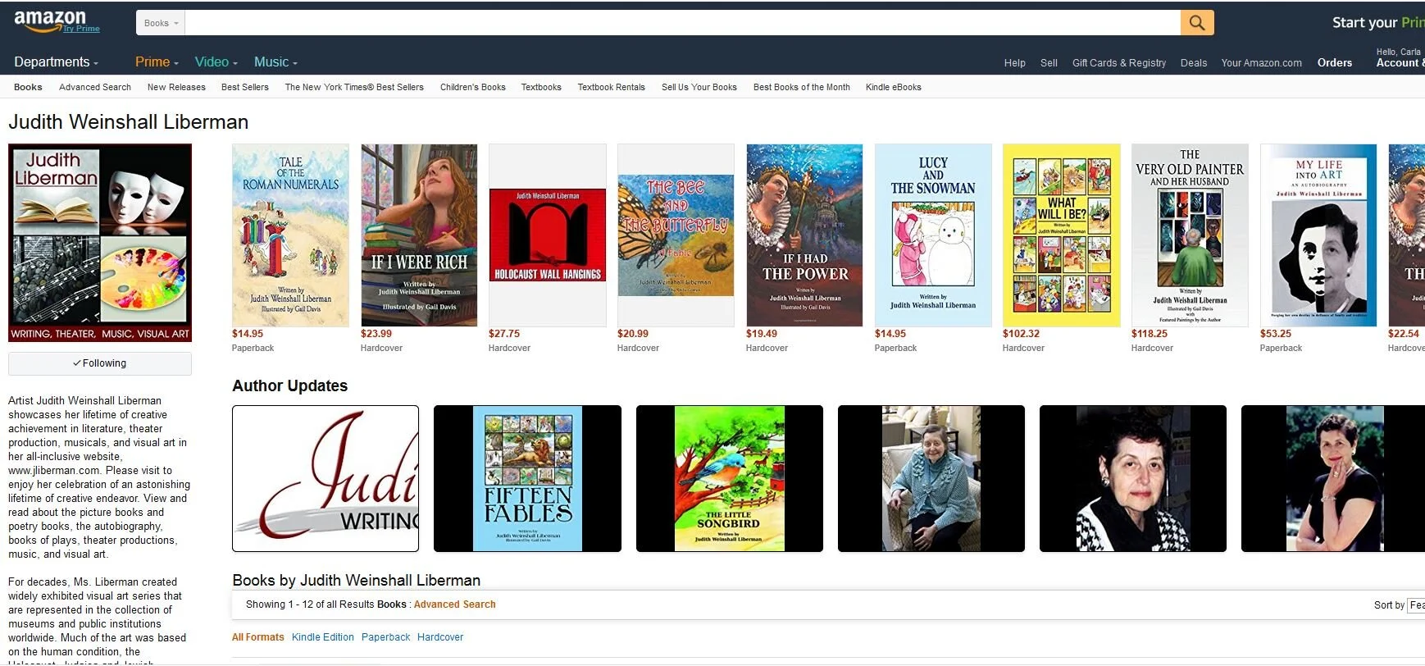Open Best Books of the Month
This screenshot has width=1425, height=666.
(x=802, y=87)
